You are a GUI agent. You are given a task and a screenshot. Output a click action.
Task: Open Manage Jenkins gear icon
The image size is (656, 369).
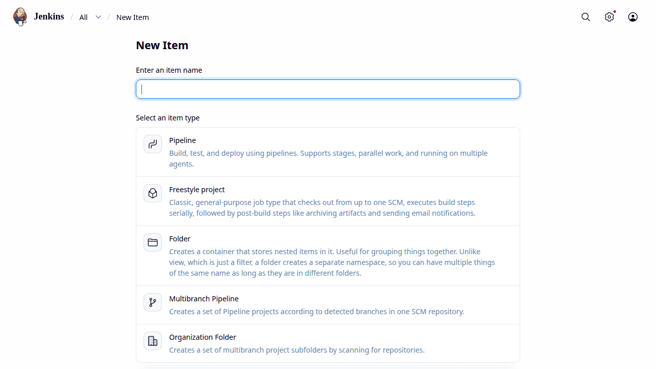coord(609,17)
